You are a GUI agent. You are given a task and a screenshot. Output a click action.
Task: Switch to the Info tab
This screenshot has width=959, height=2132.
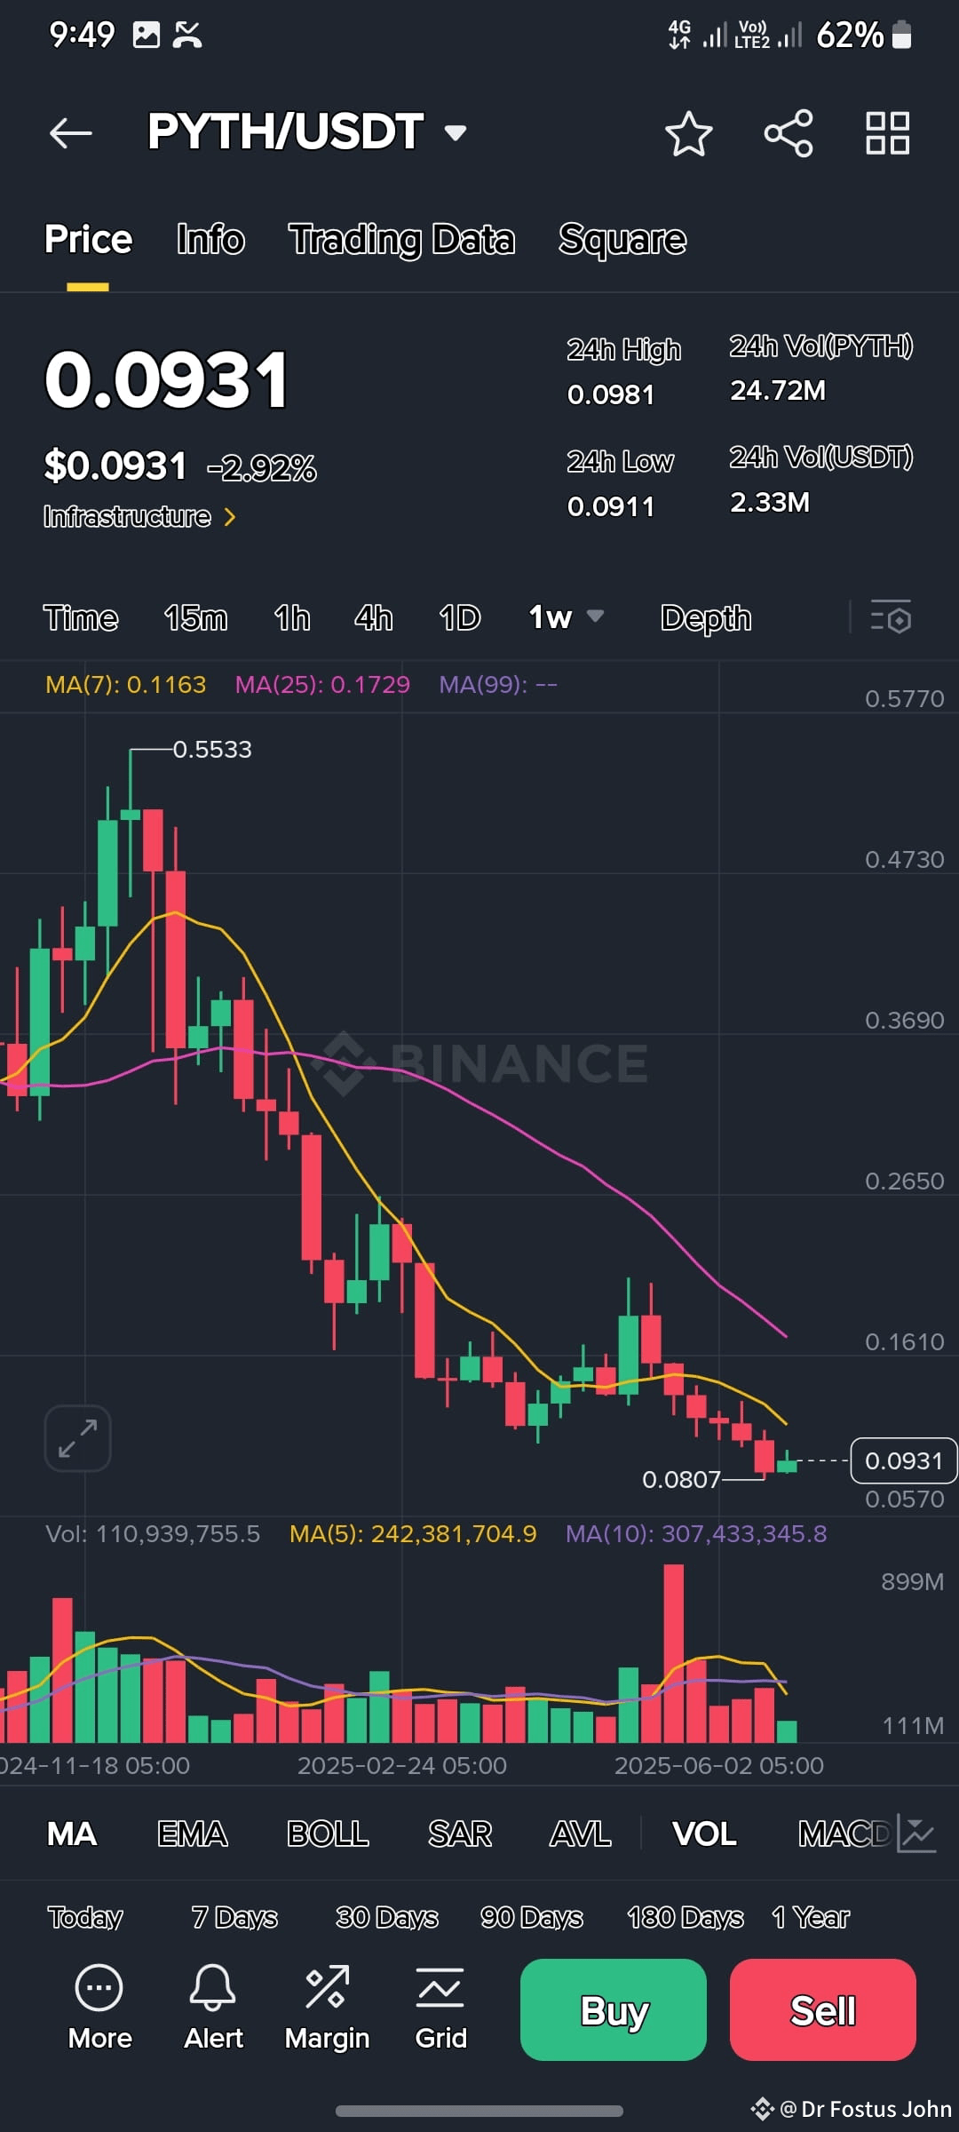[x=210, y=239]
